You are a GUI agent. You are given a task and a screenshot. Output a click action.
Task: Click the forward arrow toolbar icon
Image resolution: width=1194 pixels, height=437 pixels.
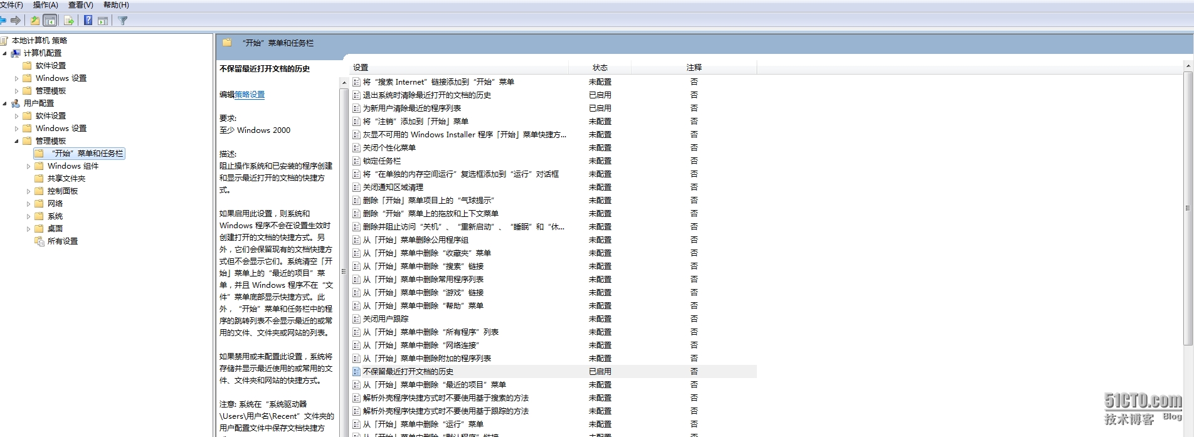pos(16,21)
